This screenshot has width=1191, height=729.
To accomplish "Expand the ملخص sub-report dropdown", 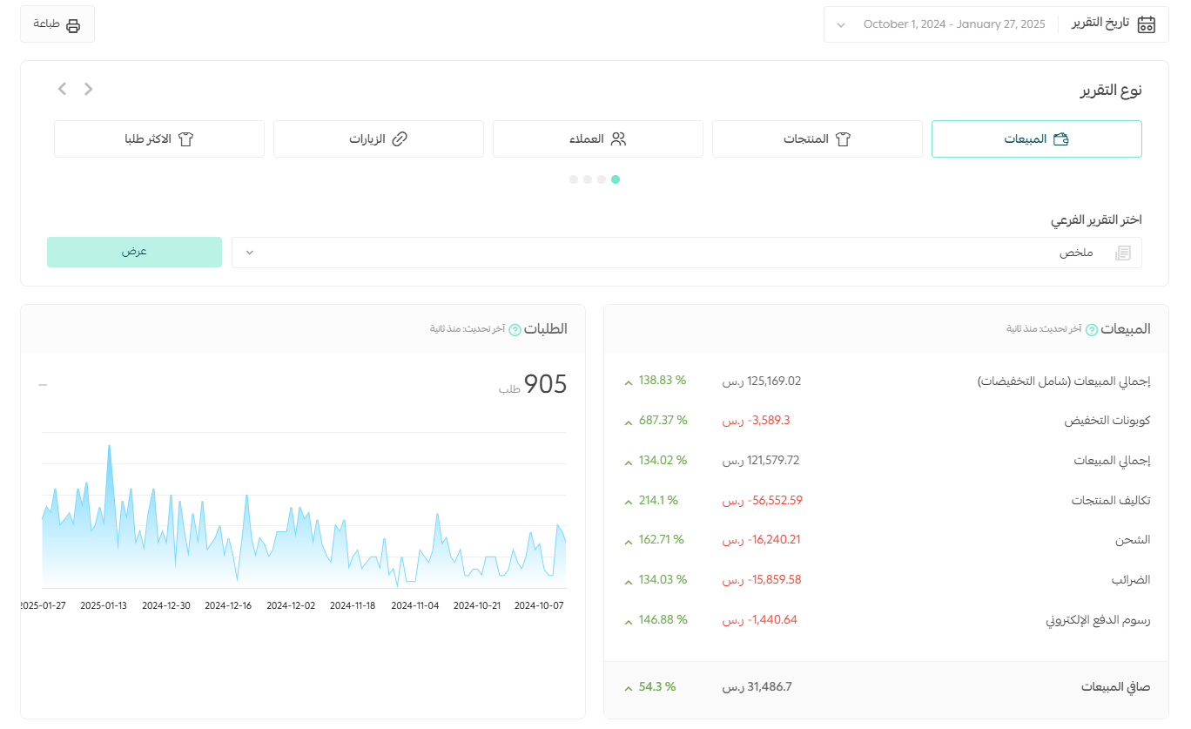I will tap(686, 253).
